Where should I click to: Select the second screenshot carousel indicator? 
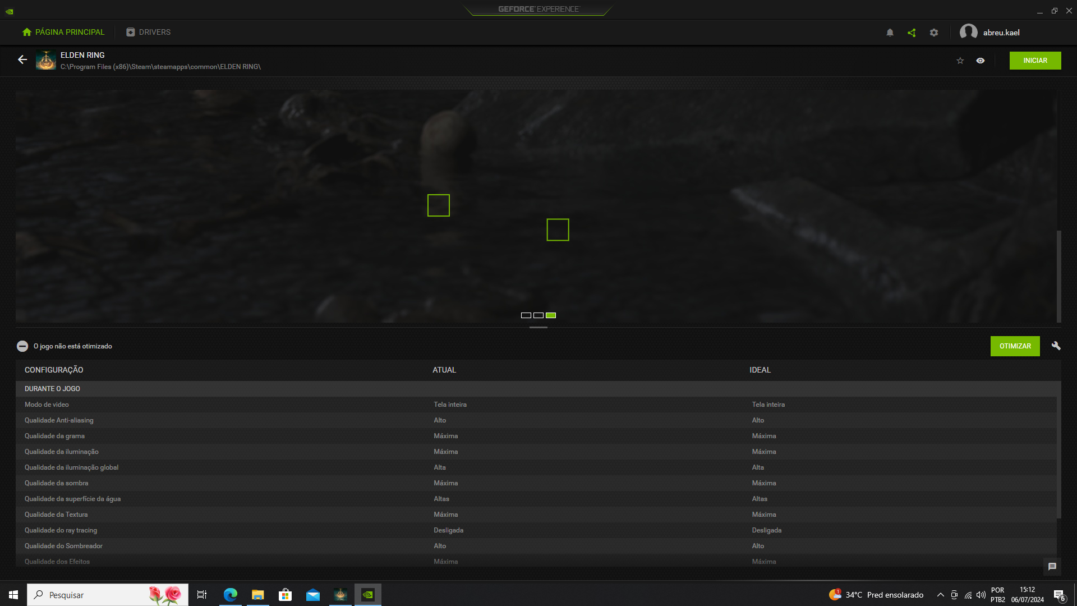point(538,315)
